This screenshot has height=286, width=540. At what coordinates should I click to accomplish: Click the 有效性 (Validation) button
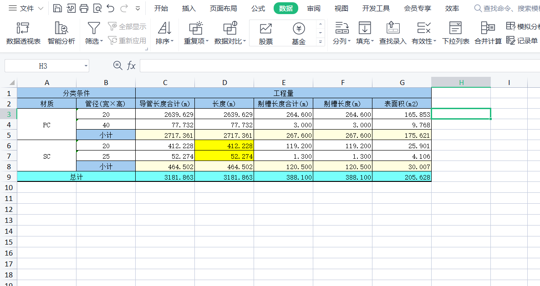(423, 33)
